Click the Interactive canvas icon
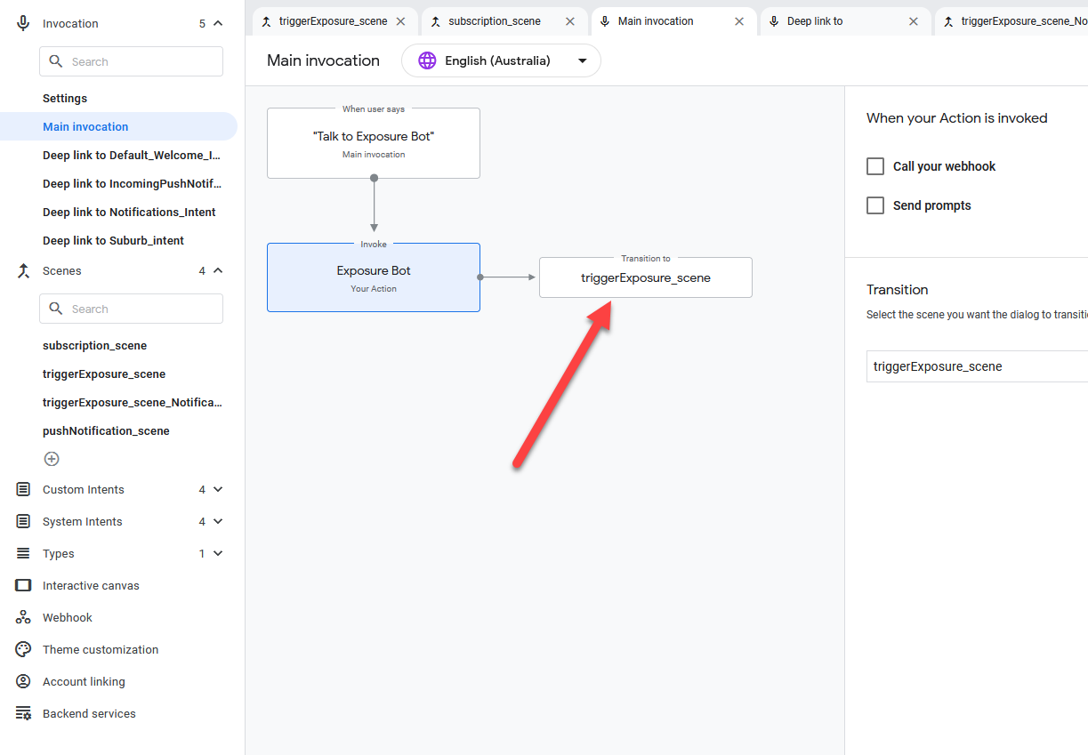This screenshot has width=1088, height=755. pyautogui.click(x=23, y=585)
